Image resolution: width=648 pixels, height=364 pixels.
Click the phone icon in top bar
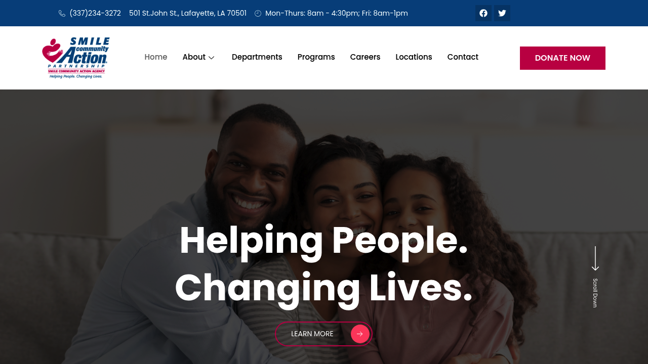62,14
